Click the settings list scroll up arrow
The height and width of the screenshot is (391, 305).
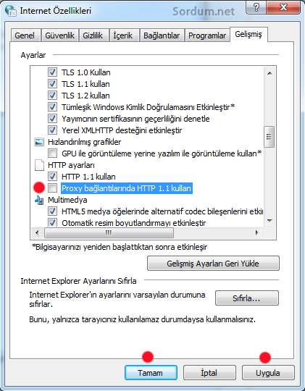(270, 73)
